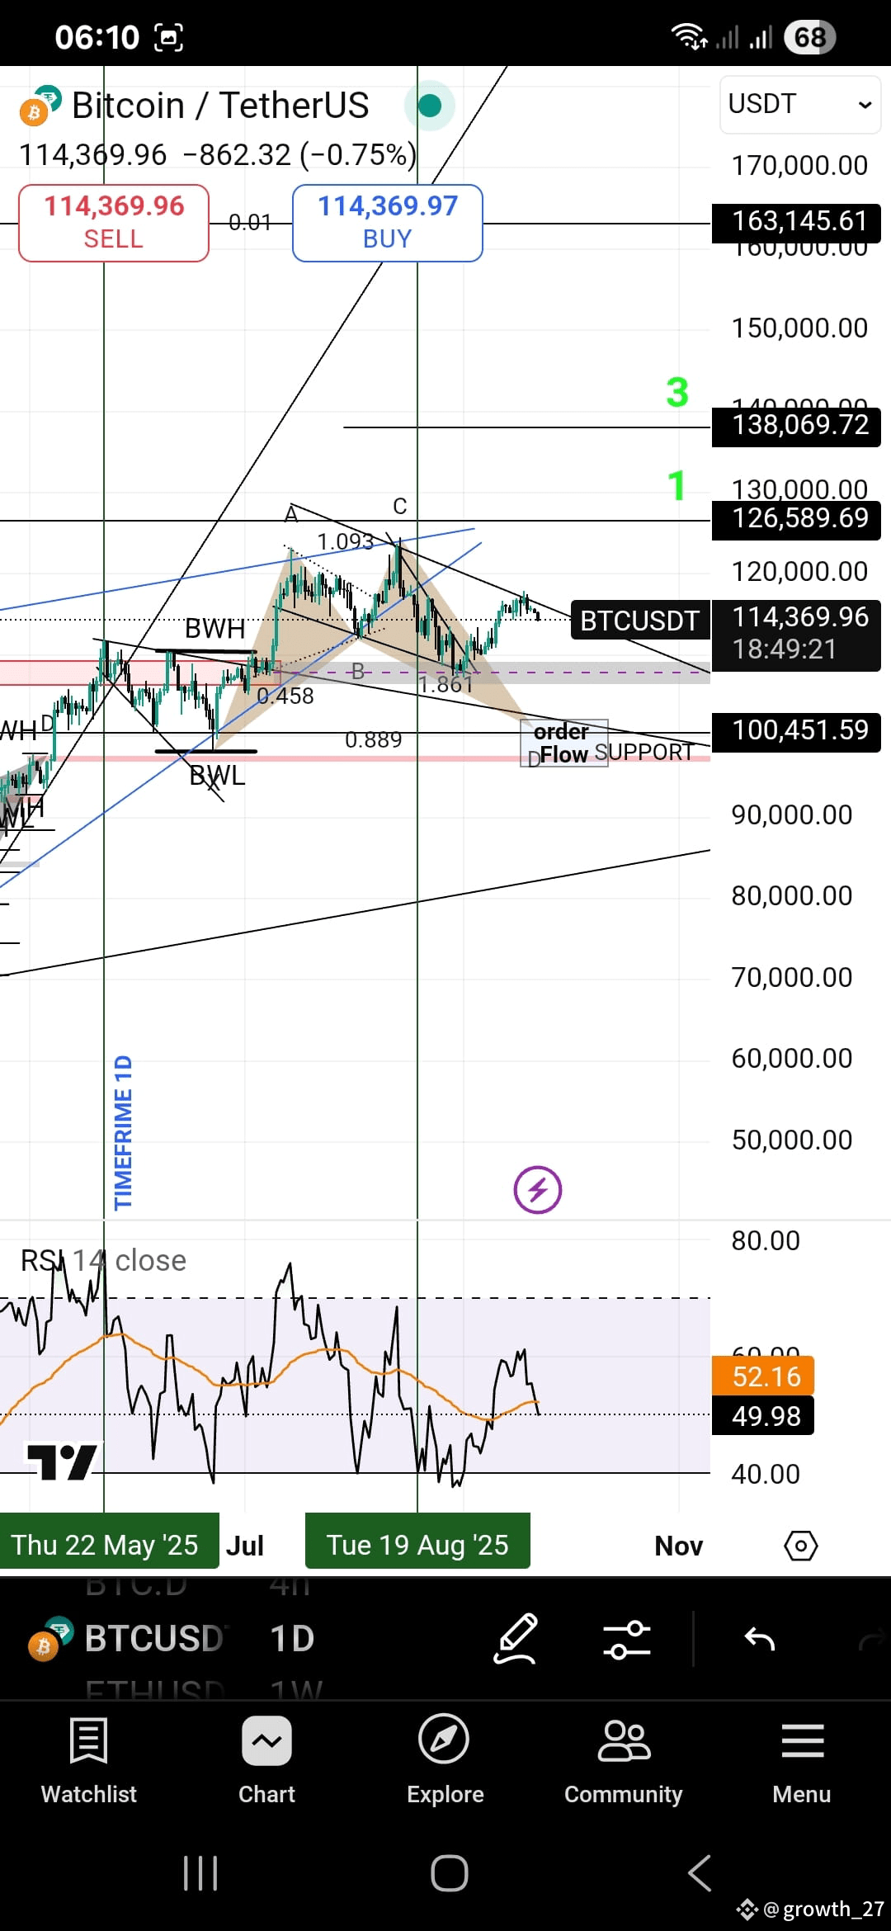Tap the purple lightning bolt icon
This screenshot has height=1931, width=891.
coord(538,1190)
